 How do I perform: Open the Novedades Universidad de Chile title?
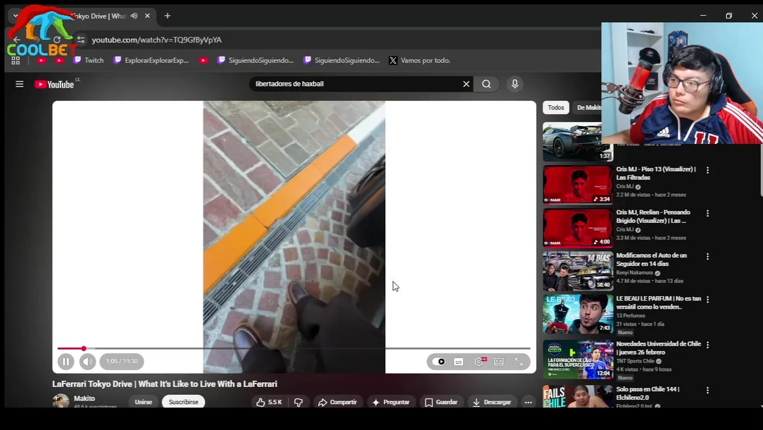[659, 348]
